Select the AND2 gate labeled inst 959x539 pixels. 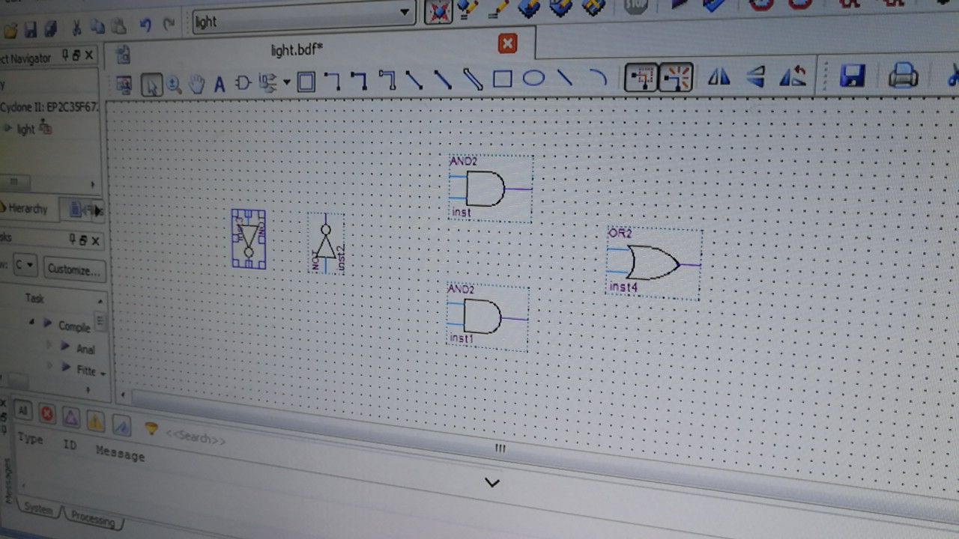[490, 189]
